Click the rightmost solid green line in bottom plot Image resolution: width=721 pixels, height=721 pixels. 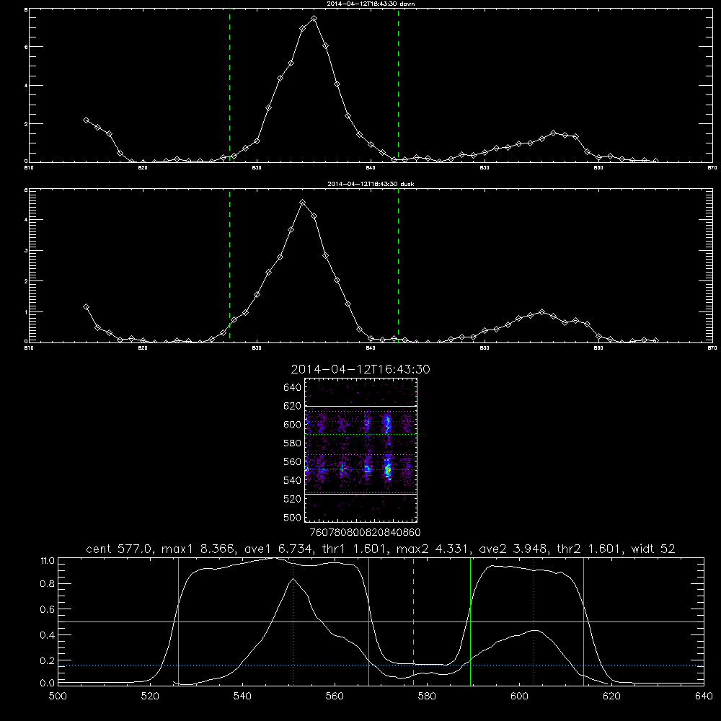click(583, 622)
